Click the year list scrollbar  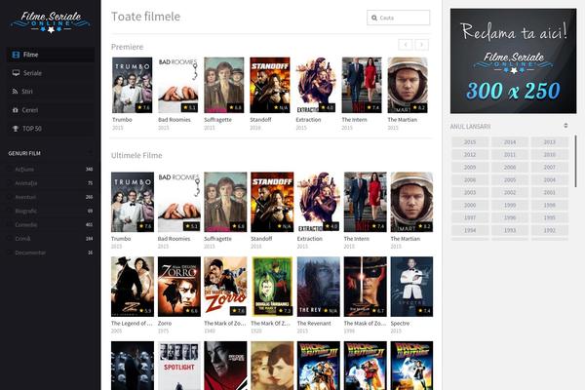click(575, 161)
